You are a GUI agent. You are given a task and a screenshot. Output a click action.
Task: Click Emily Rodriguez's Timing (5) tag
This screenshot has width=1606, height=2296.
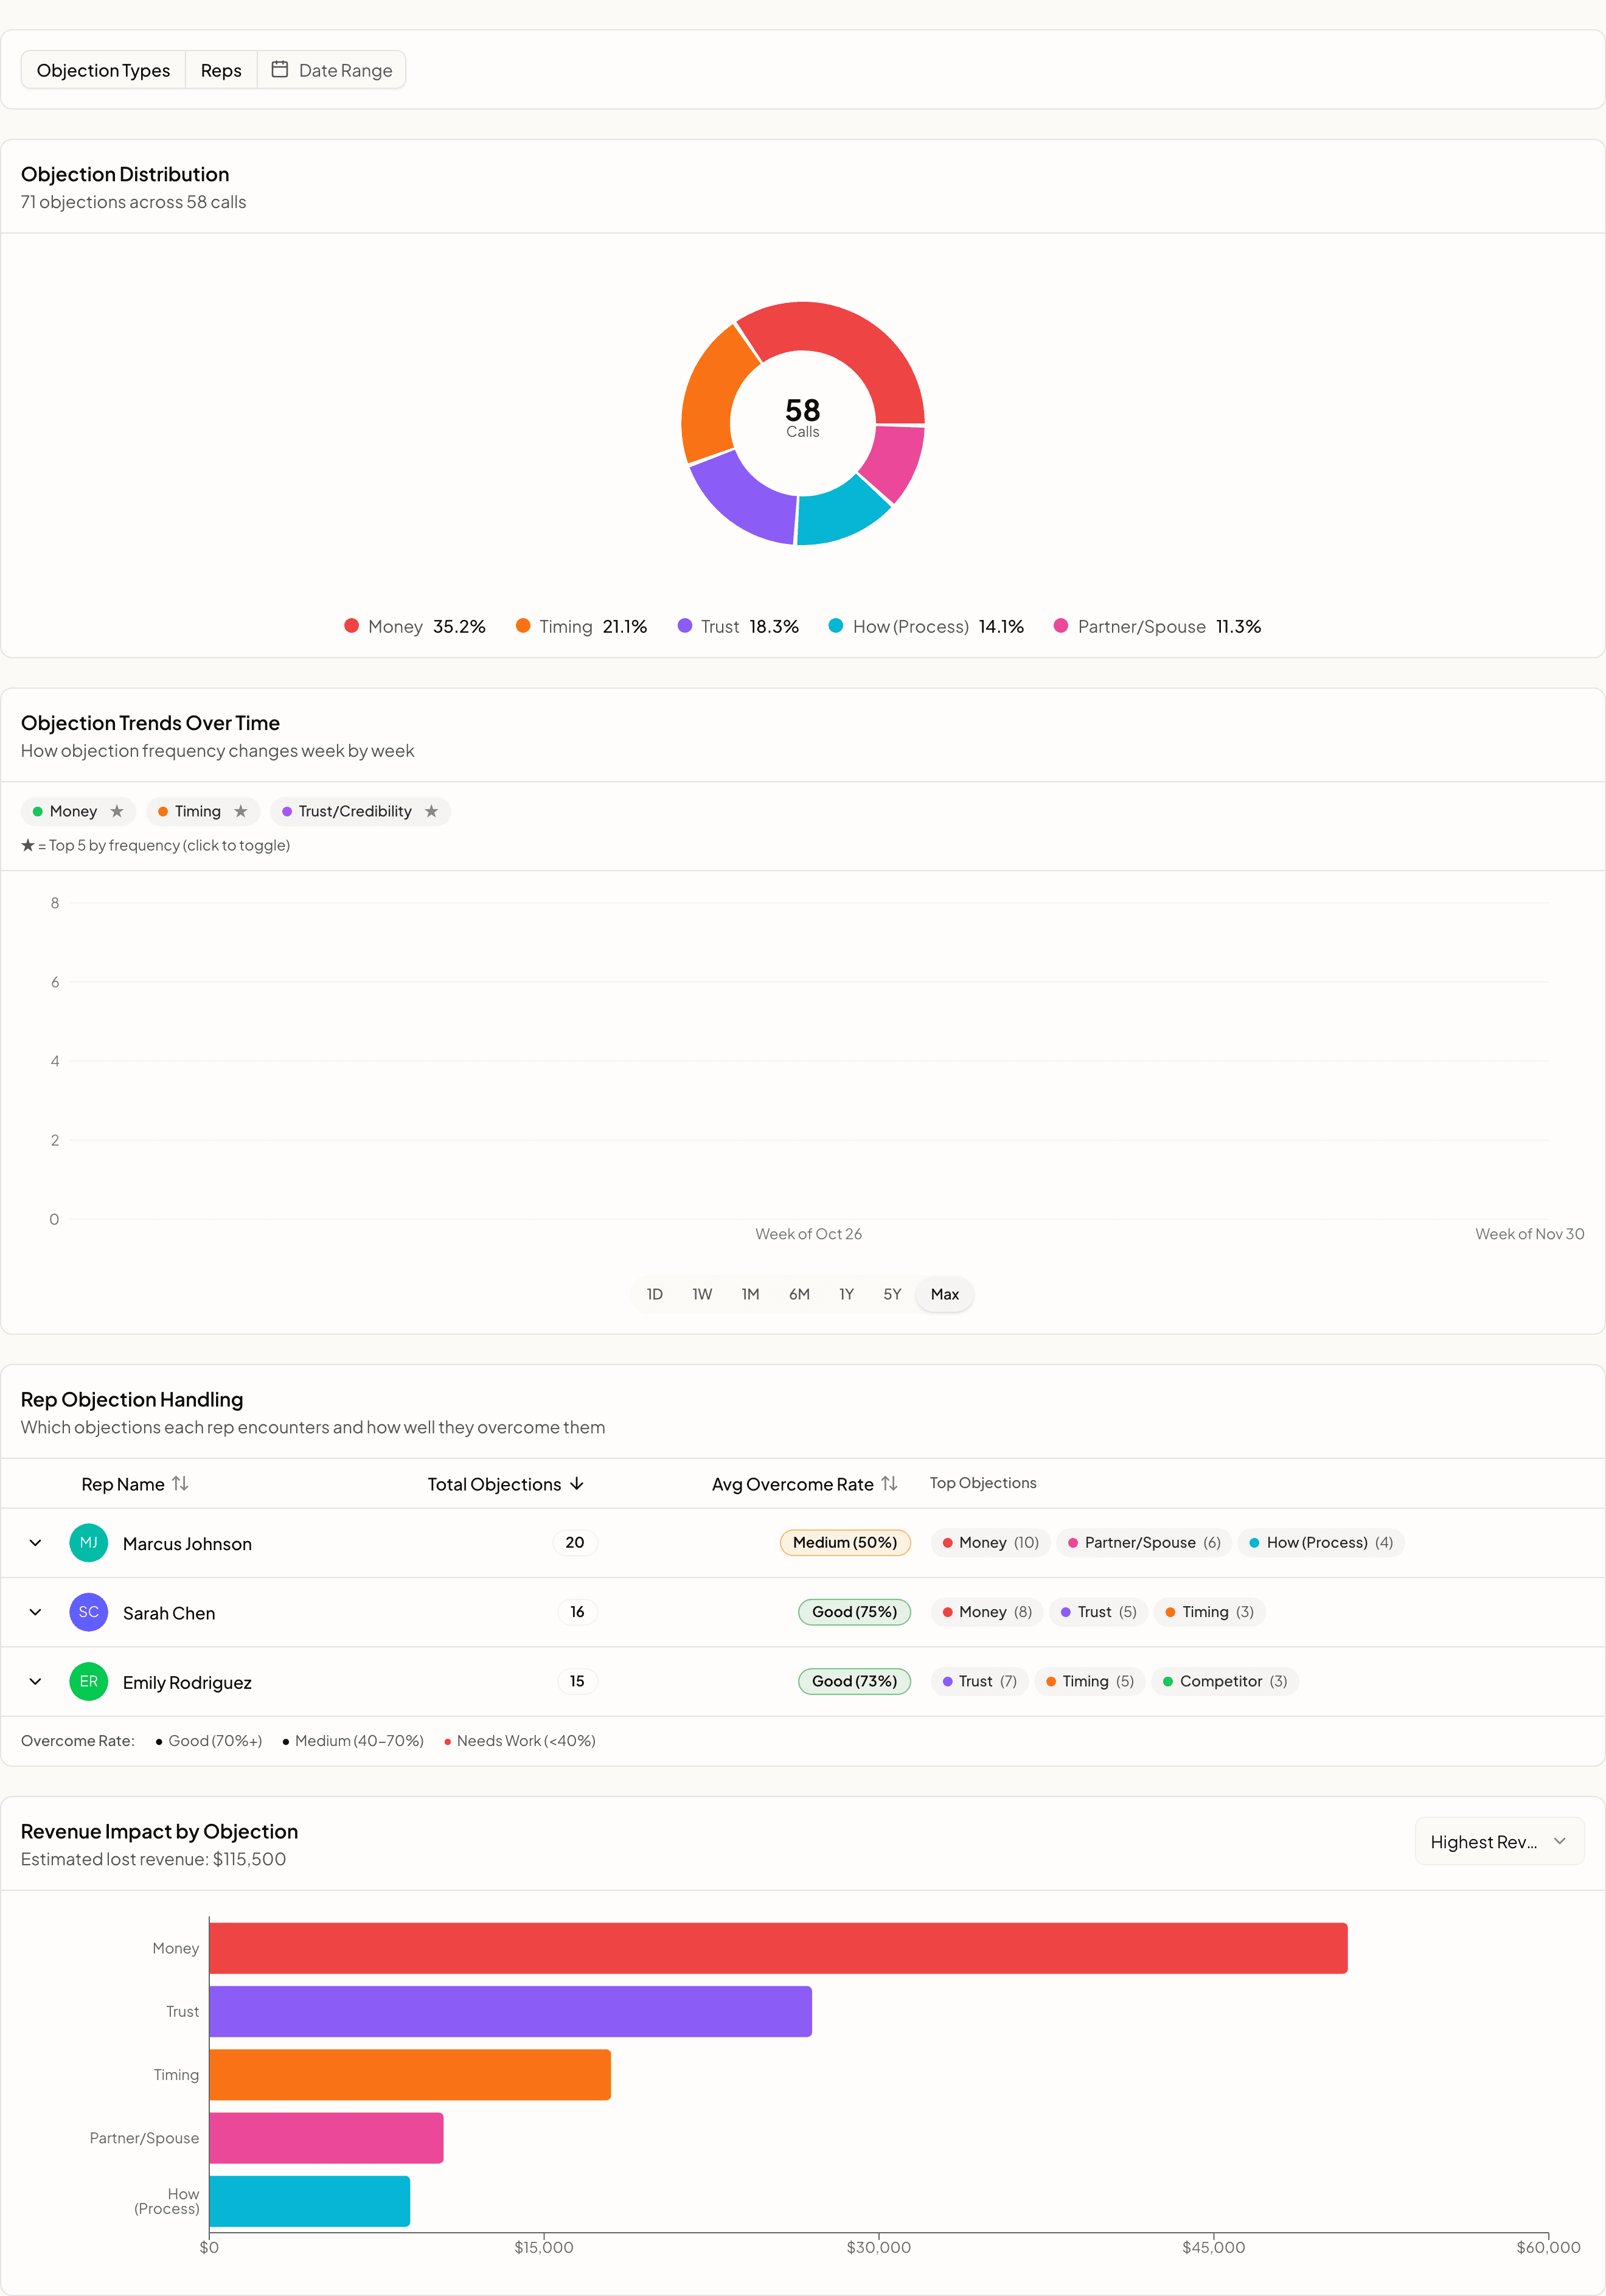(x=1089, y=1680)
